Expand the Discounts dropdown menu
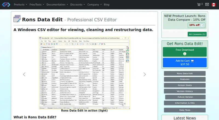This screenshot has width=219, height=120. tap(77, 5)
